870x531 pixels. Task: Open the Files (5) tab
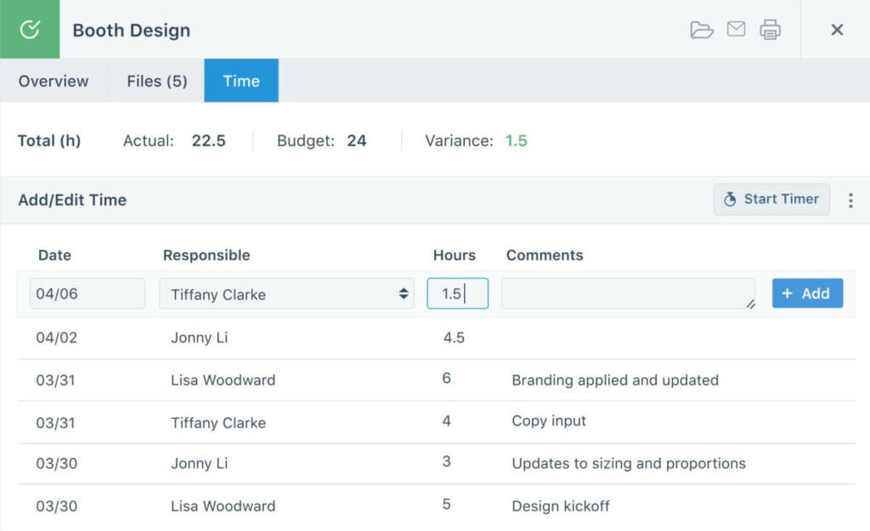[156, 81]
